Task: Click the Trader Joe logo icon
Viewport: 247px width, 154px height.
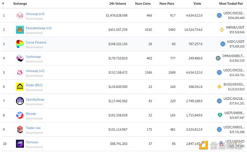Action: click(x=20, y=129)
